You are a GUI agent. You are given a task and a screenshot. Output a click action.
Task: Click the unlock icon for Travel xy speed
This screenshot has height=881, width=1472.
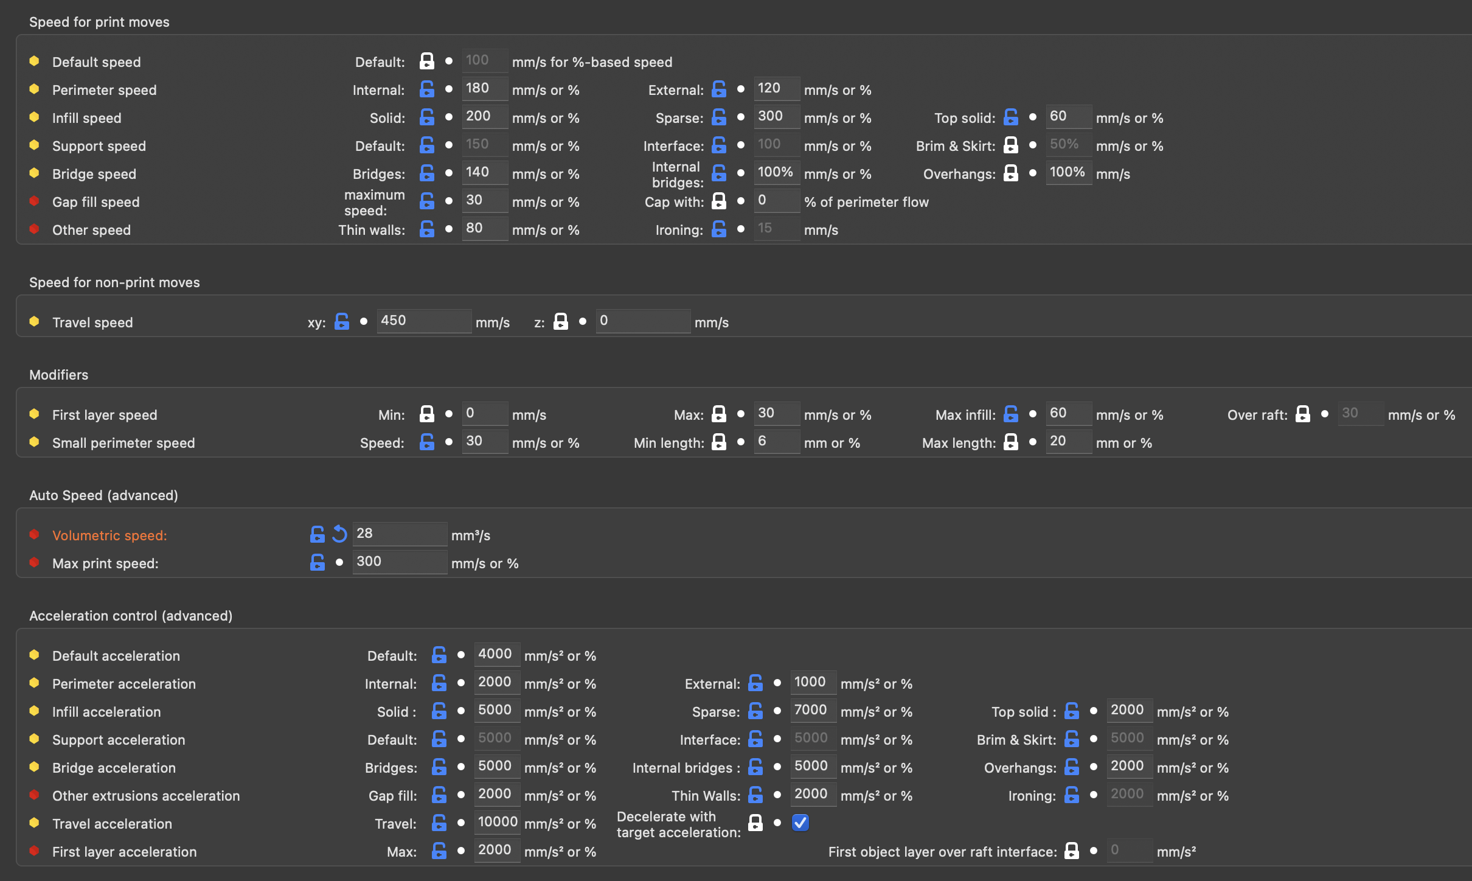[x=342, y=322]
